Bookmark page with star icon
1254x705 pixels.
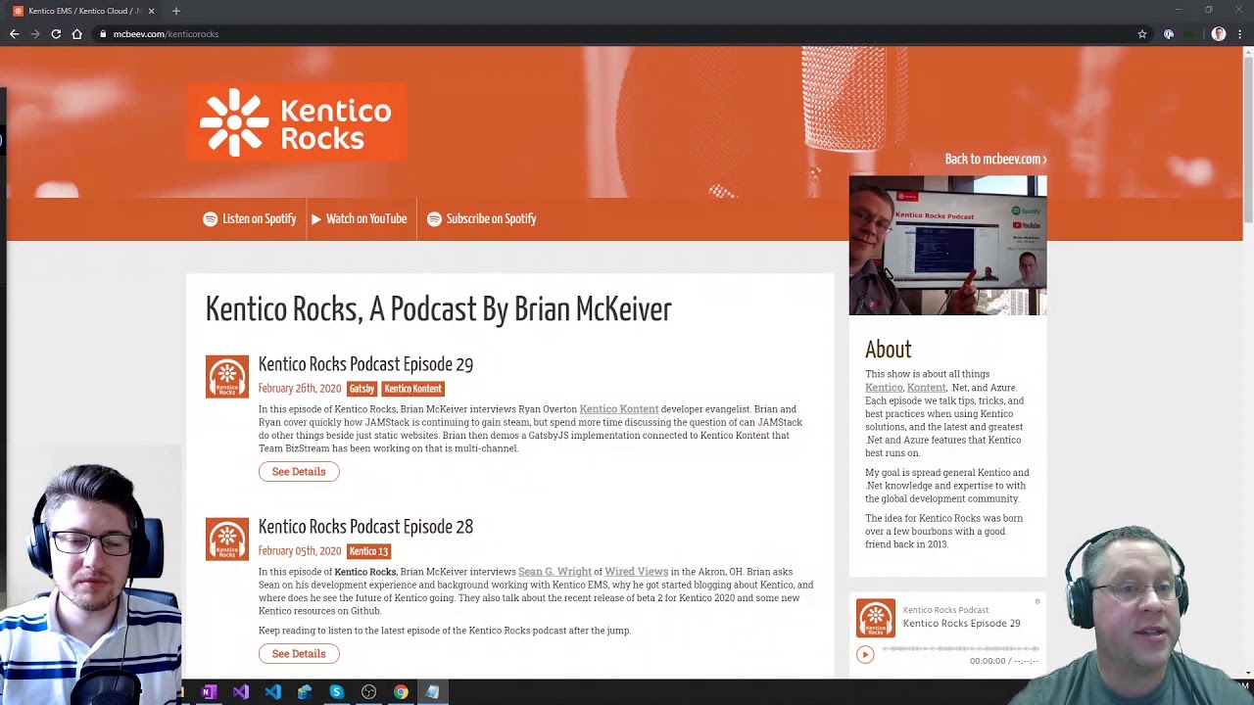1141,34
